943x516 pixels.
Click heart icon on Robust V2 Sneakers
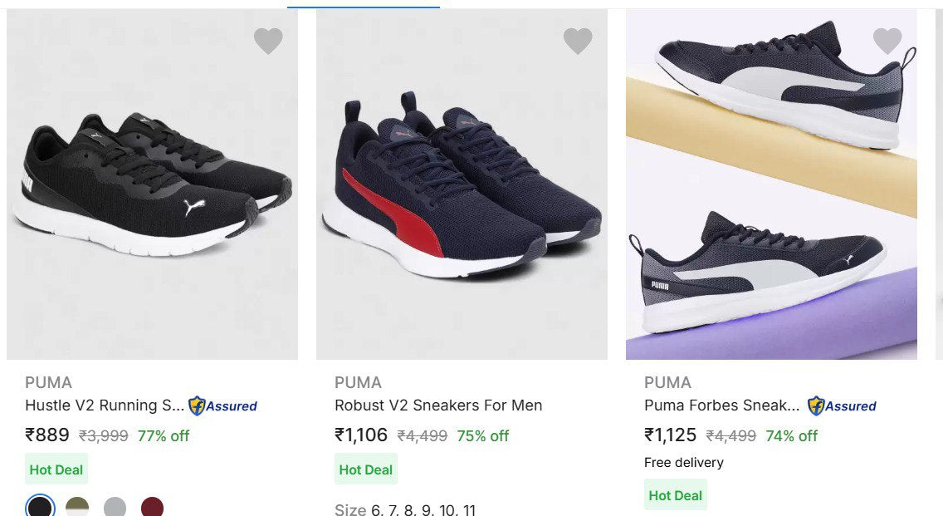[578, 41]
